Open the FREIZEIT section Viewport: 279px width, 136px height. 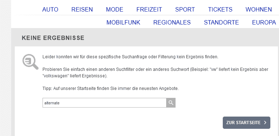click(x=149, y=9)
